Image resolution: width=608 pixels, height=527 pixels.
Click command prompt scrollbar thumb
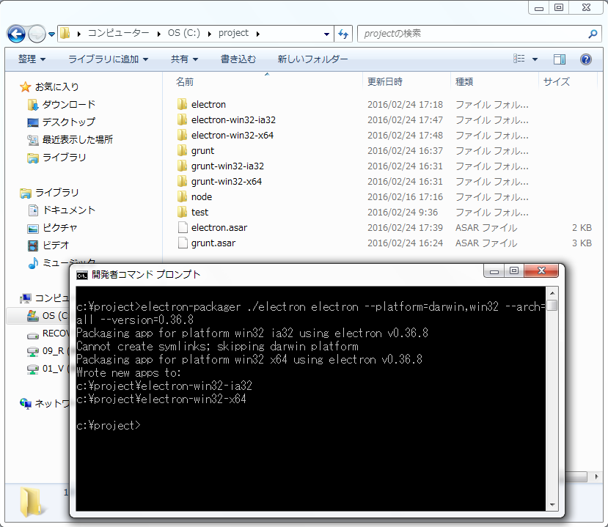tap(552, 306)
